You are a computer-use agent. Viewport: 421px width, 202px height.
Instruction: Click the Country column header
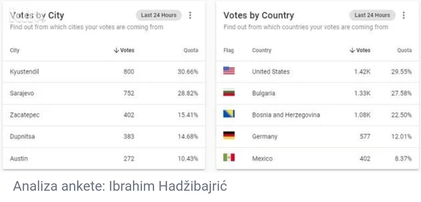[262, 50]
